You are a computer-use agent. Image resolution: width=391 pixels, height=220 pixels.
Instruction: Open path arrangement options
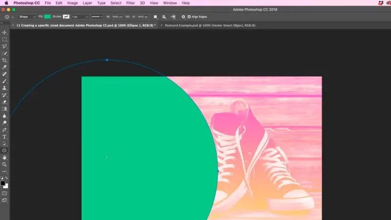[174, 17]
